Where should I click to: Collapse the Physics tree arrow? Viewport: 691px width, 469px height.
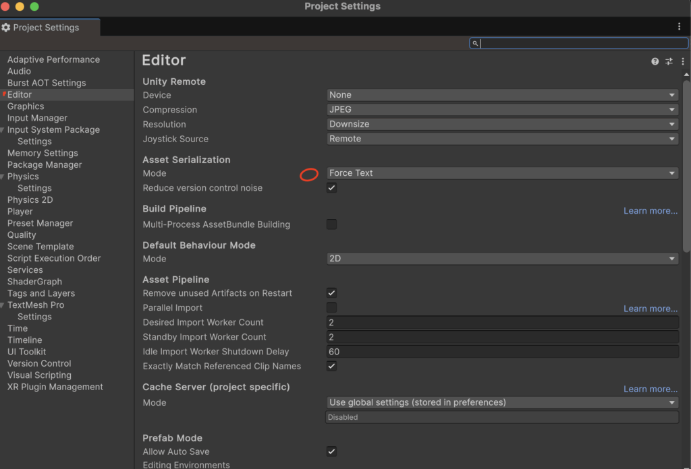tap(3, 177)
